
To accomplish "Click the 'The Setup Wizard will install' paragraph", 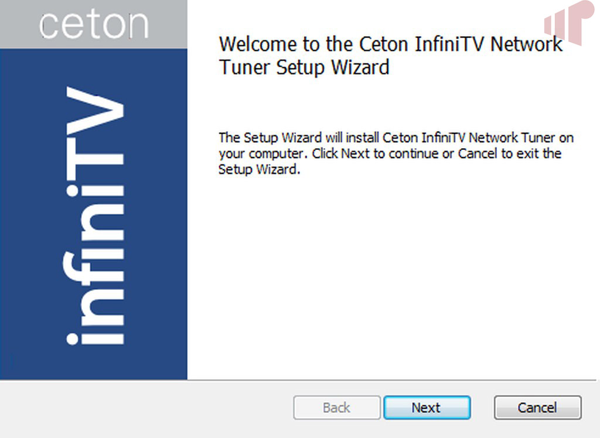I will click(x=396, y=153).
